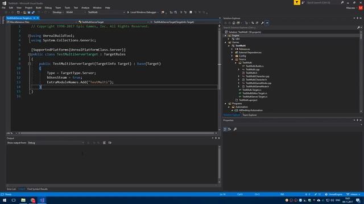Switch to Find Symbol Results tab

pyautogui.click(x=38, y=189)
